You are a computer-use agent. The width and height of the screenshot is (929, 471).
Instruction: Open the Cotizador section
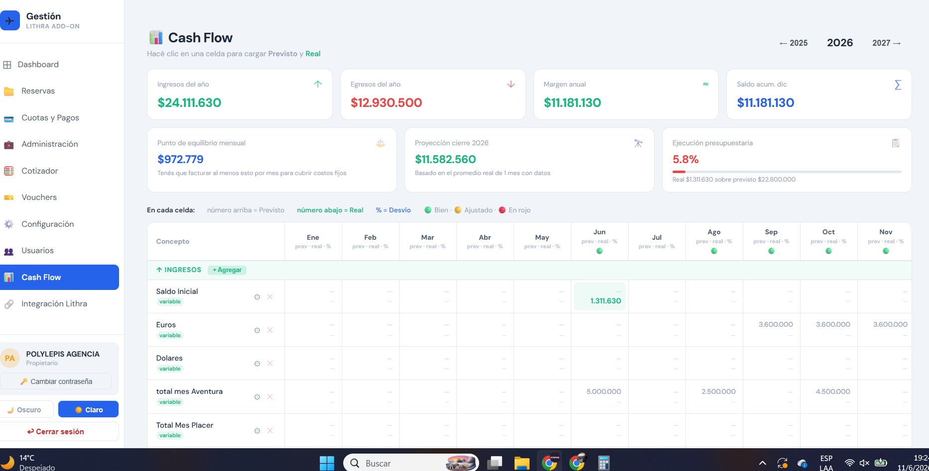pos(39,171)
